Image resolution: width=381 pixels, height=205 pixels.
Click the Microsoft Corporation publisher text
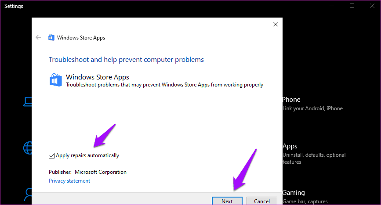pyautogui.click(x=101, y=172)
